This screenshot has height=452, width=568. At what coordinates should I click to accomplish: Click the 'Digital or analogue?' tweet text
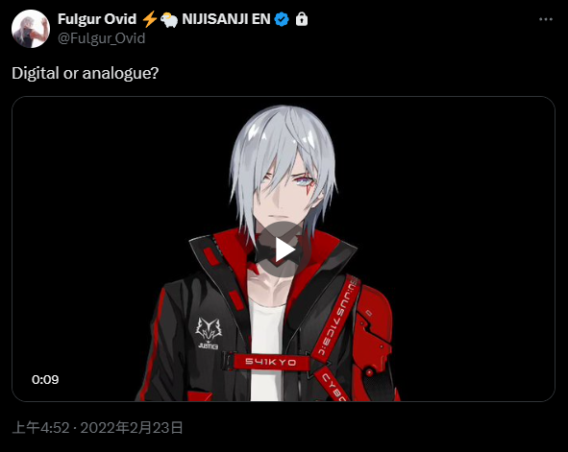[86, 73]
